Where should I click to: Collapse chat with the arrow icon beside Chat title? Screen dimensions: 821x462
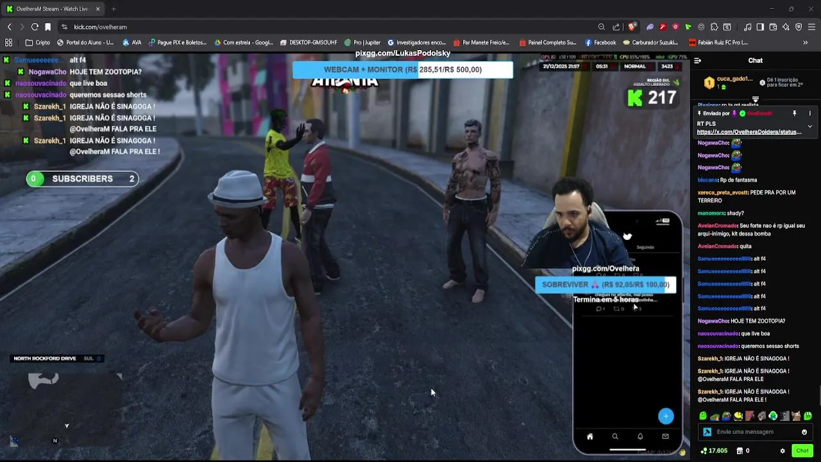pyautogui.click(x=697, y=60)
